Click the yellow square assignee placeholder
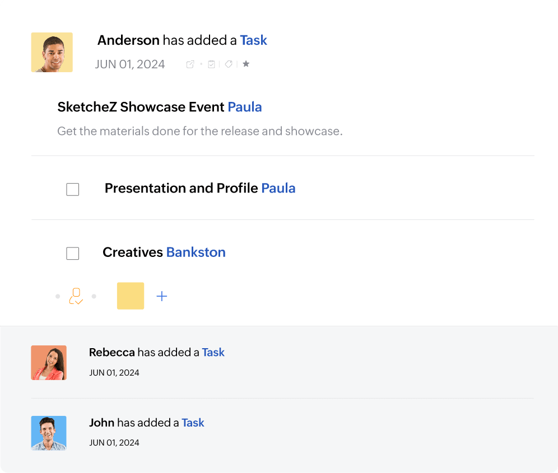 pos(131,296)
